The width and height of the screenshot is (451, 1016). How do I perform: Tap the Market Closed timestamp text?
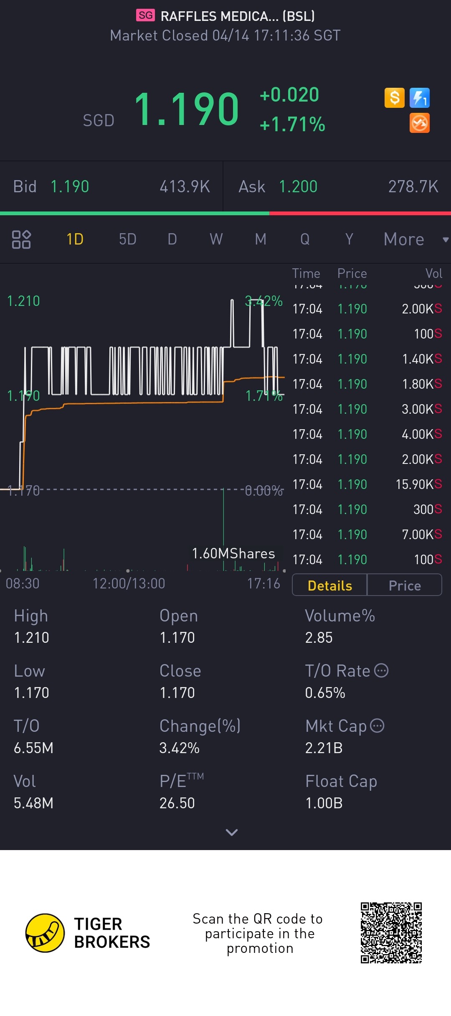click(225, 36)
